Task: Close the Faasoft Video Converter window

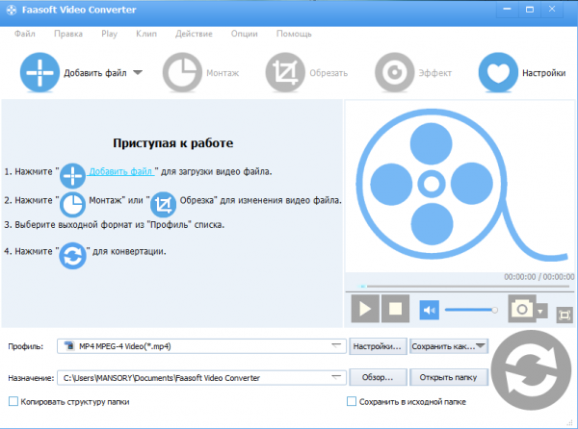Action: point(552,10)
